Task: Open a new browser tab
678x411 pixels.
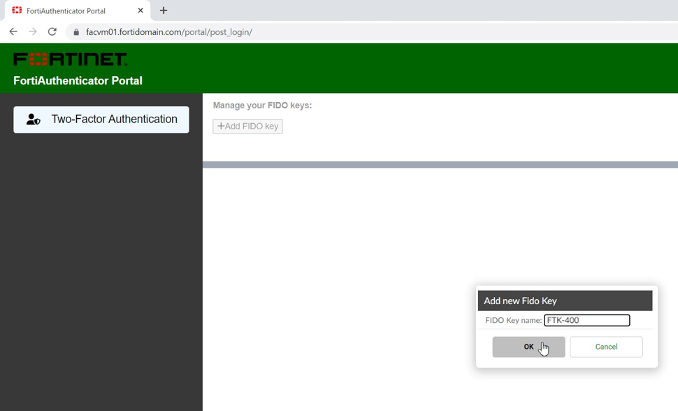Action: click(x=164, y=10)
